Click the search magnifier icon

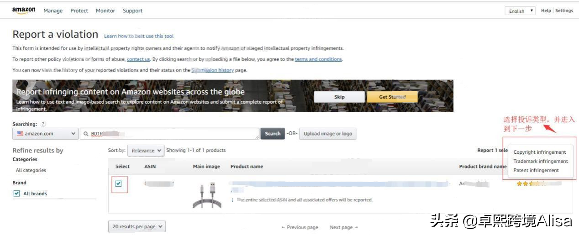[x=86, y=134]
